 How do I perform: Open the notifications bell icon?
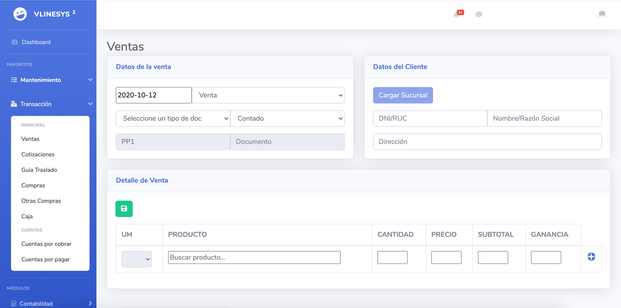[x=457, y=14]
